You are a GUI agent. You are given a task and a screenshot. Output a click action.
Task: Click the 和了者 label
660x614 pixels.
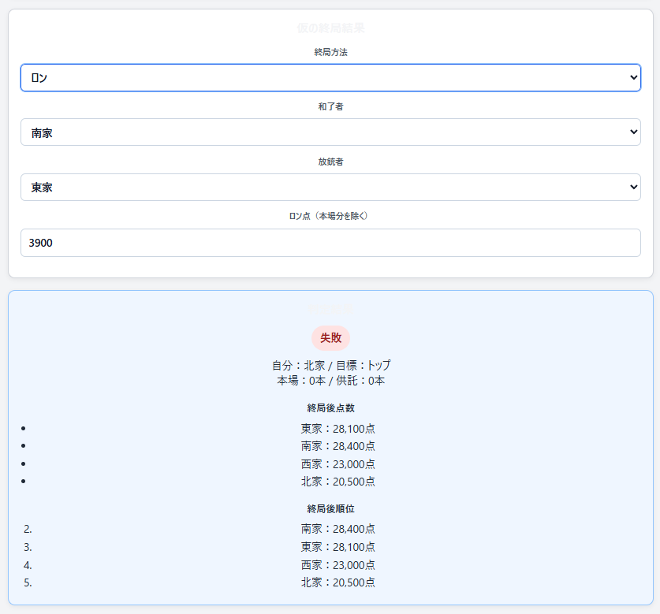[330, 106]
